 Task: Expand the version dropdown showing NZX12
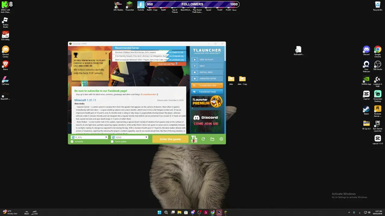tap(130, 137)
